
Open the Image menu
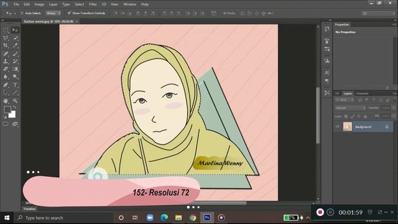39,4
